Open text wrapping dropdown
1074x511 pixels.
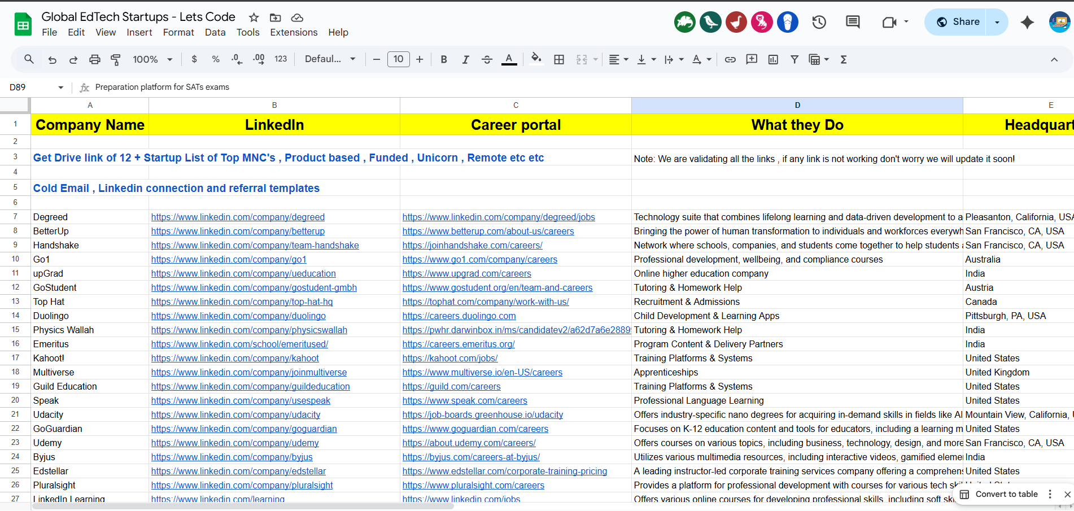tap(674, 59)
